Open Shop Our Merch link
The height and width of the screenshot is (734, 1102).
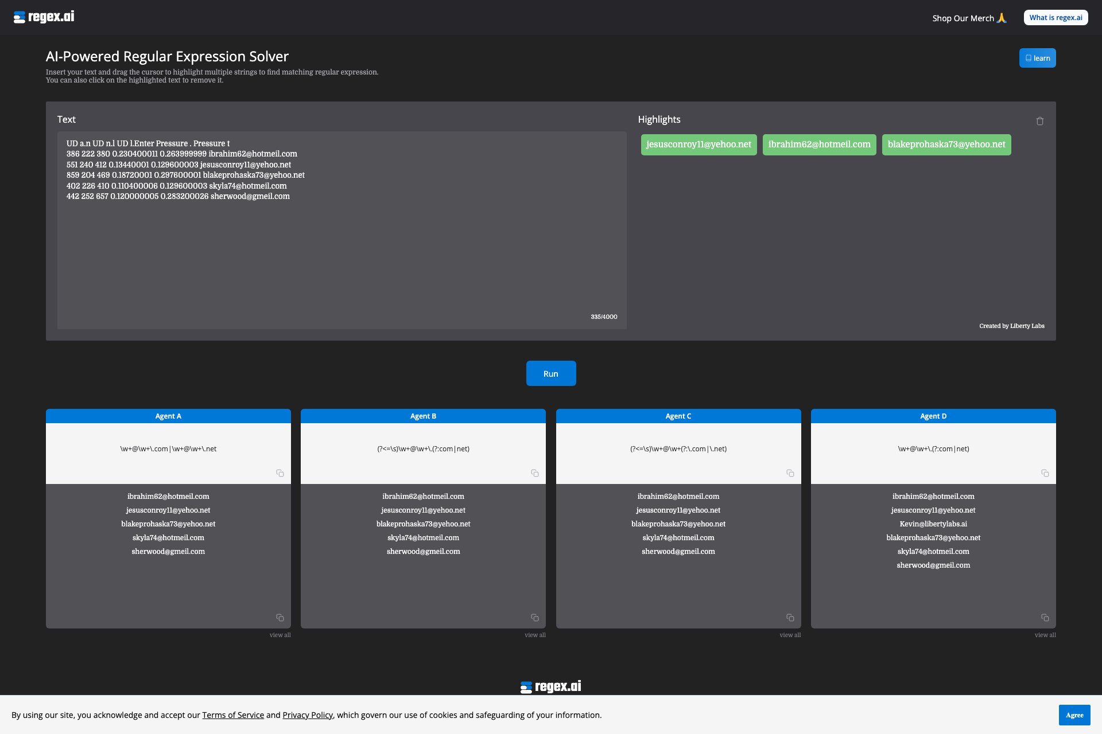(x=969, y=18)
